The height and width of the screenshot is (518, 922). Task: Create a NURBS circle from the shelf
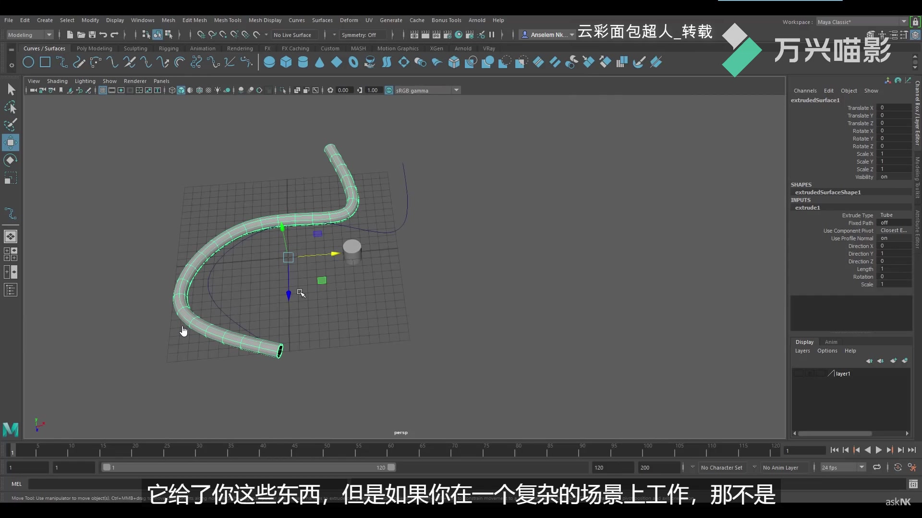[27, 62]
